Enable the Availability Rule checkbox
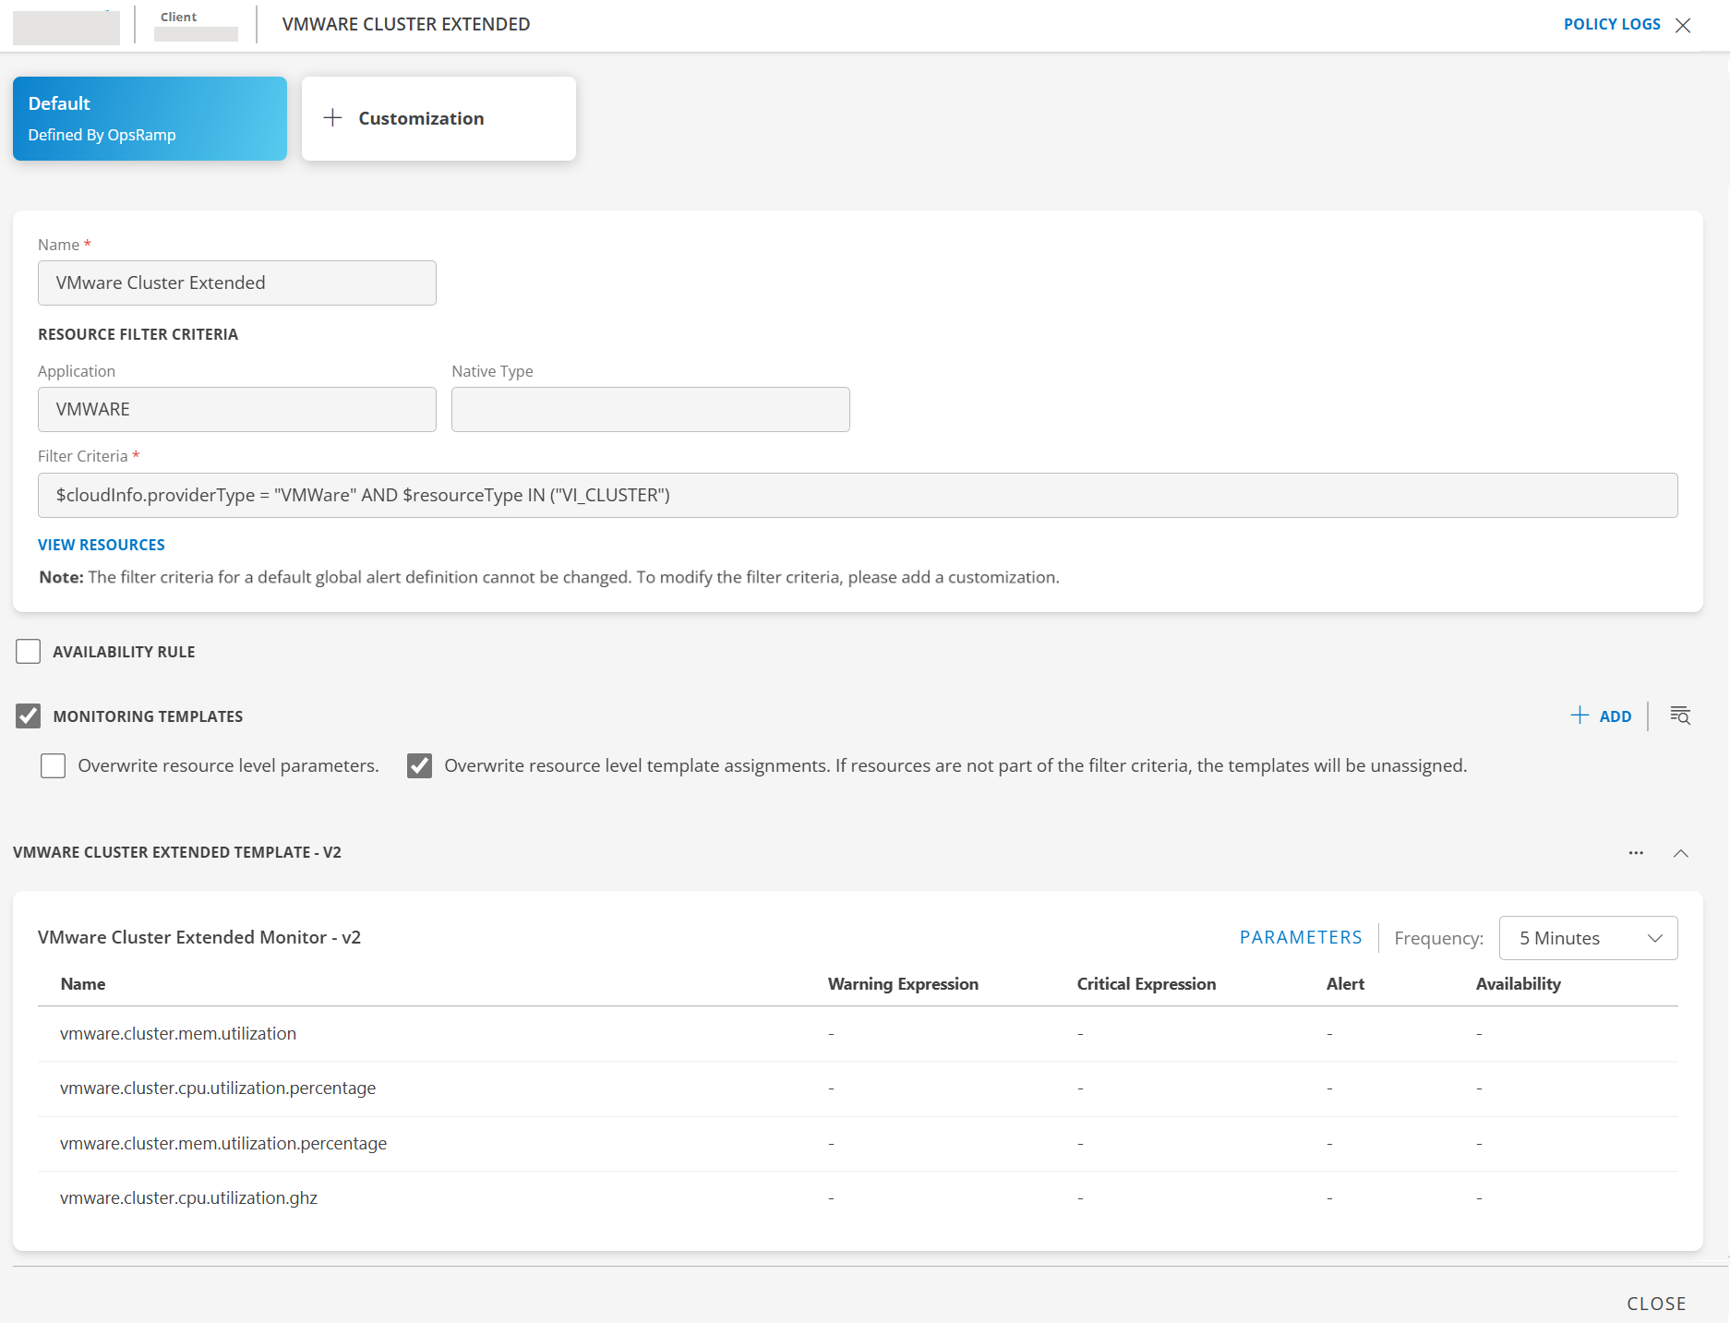 (29, 652)
